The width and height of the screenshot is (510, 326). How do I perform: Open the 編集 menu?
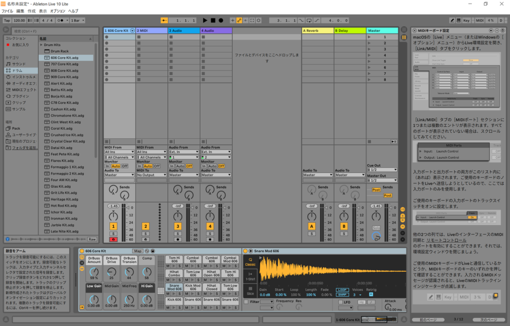pyautogui.click(x=20, y=11)
